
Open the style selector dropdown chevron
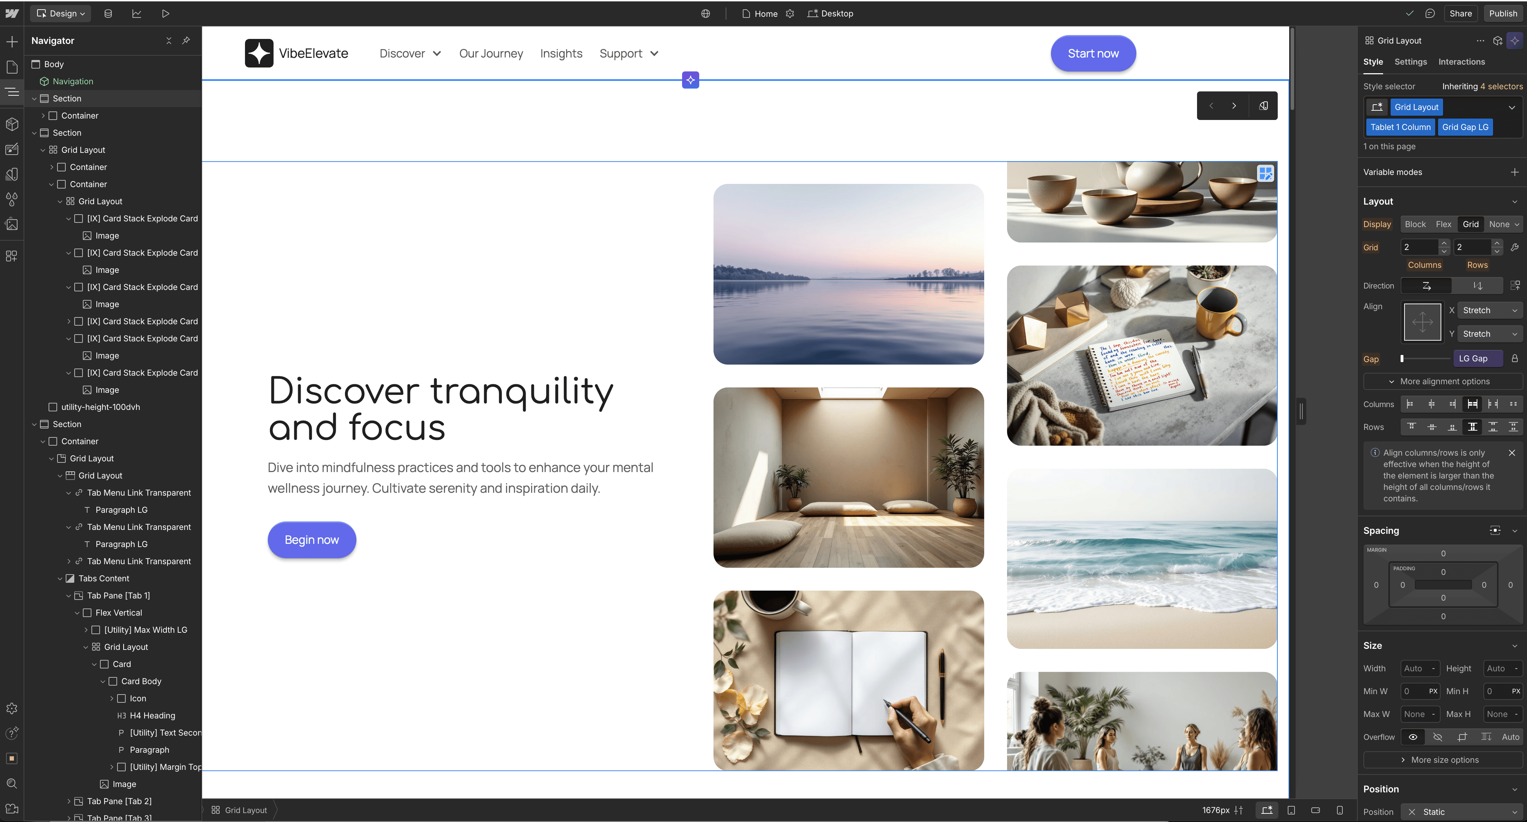click(1512, 107)
